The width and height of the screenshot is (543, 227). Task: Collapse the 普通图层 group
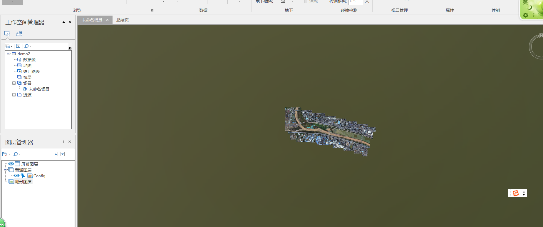[5, 170]
